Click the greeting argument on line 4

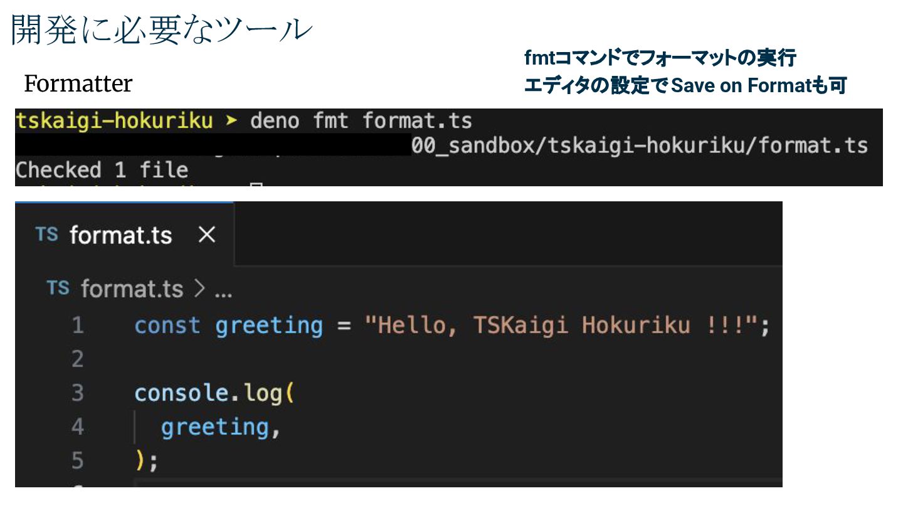(214, 427)
